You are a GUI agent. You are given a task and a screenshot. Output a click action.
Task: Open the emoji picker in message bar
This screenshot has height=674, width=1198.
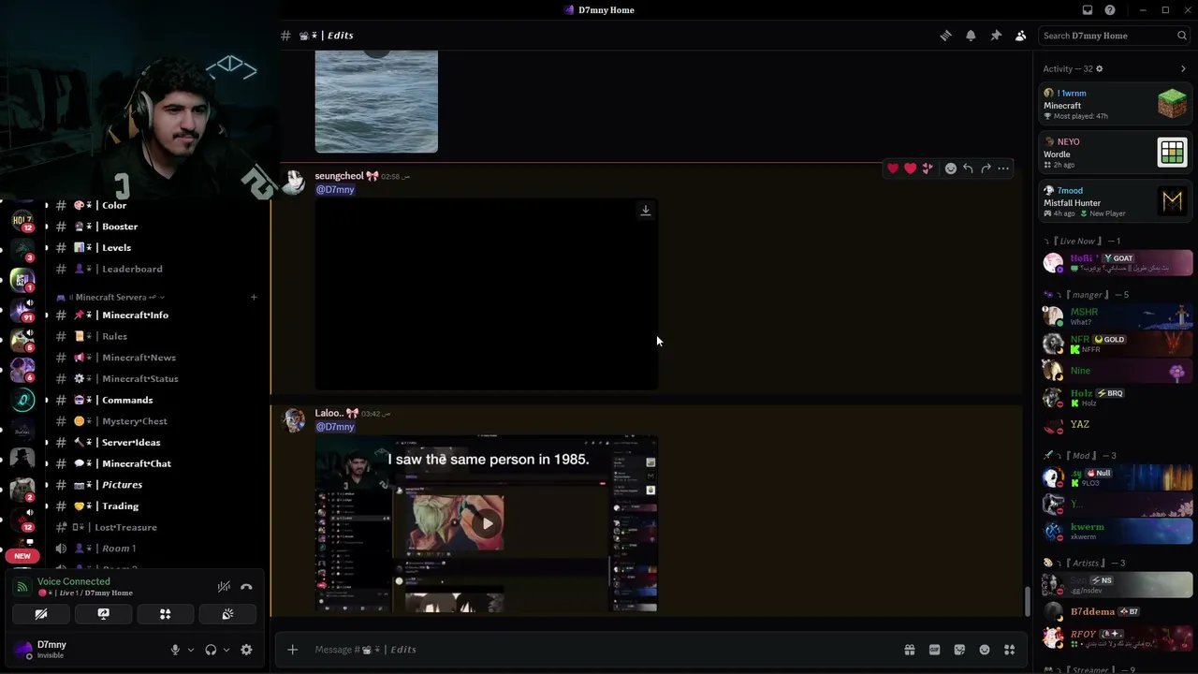click(985, 650)
